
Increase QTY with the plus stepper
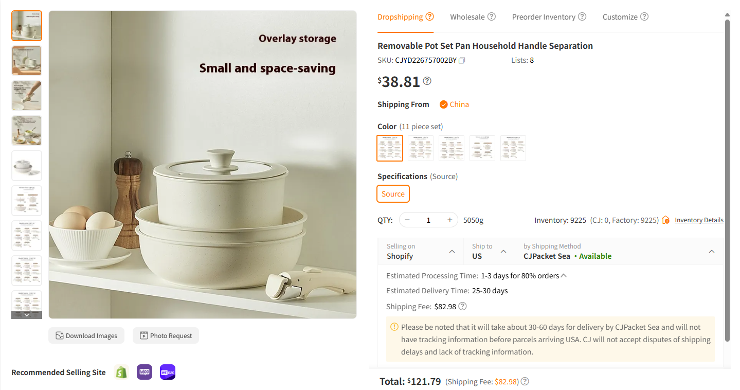click(449, 220)
